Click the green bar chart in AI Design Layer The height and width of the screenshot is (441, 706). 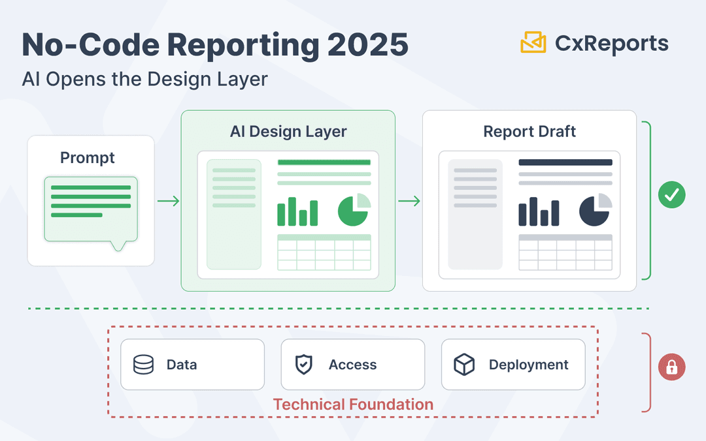pyautogui.click(x=297, y=211)
